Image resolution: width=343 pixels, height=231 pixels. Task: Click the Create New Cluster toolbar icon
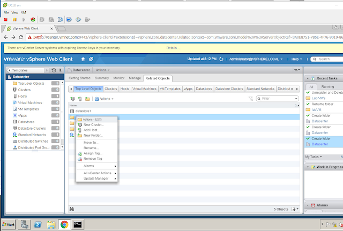72,99
